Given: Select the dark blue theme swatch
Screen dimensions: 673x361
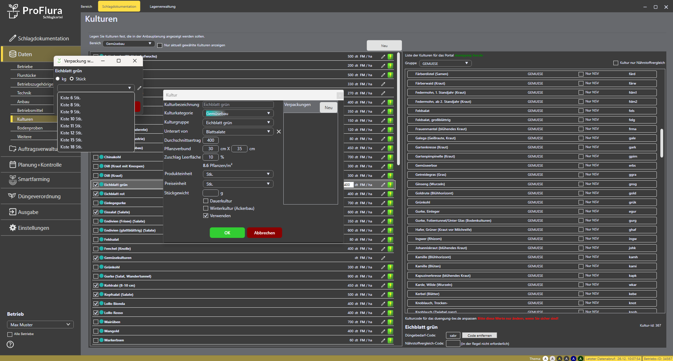Looking at the screenshot, I should point(573,359).
